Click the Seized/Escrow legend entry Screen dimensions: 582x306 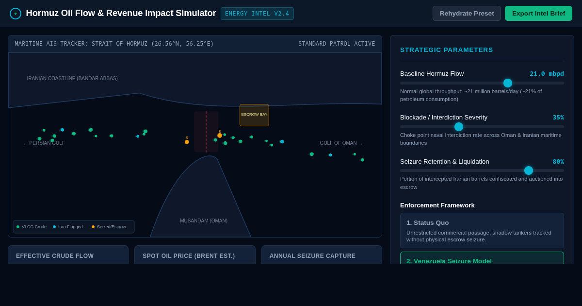(109, 227)
